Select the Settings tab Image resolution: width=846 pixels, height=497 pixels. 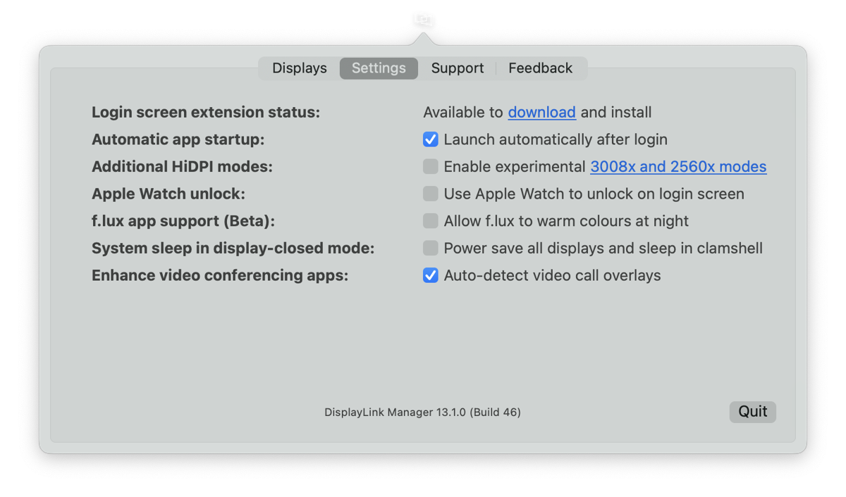(379, 68)
